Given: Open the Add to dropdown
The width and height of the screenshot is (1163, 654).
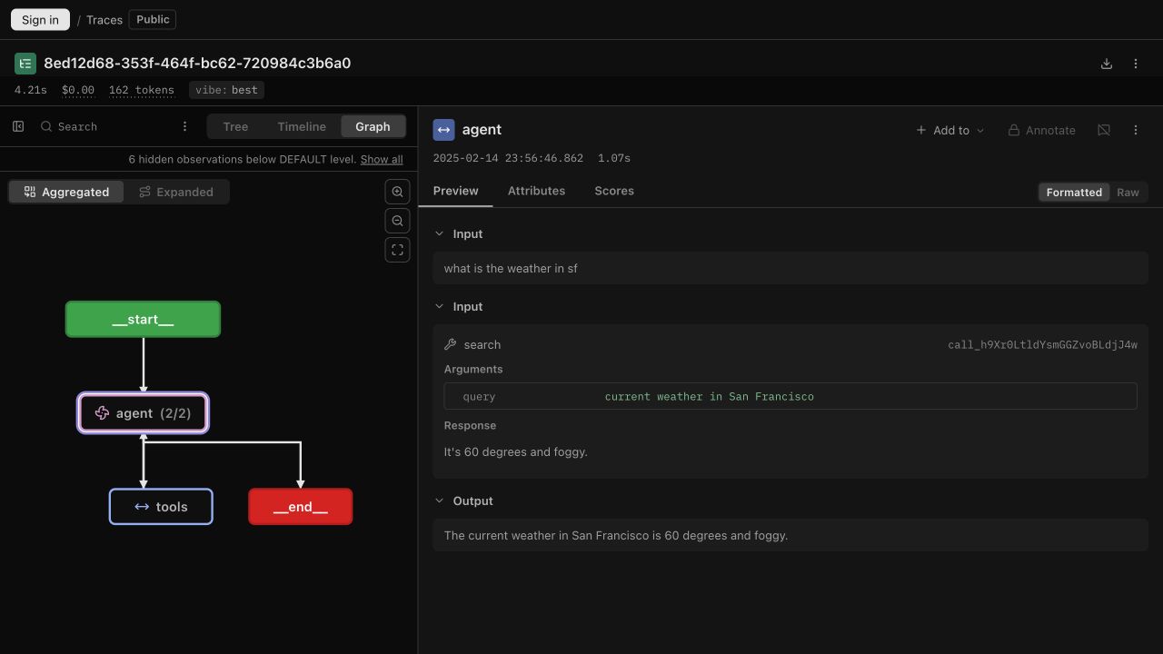Looking at the screenshot, I should click(950, 130).
